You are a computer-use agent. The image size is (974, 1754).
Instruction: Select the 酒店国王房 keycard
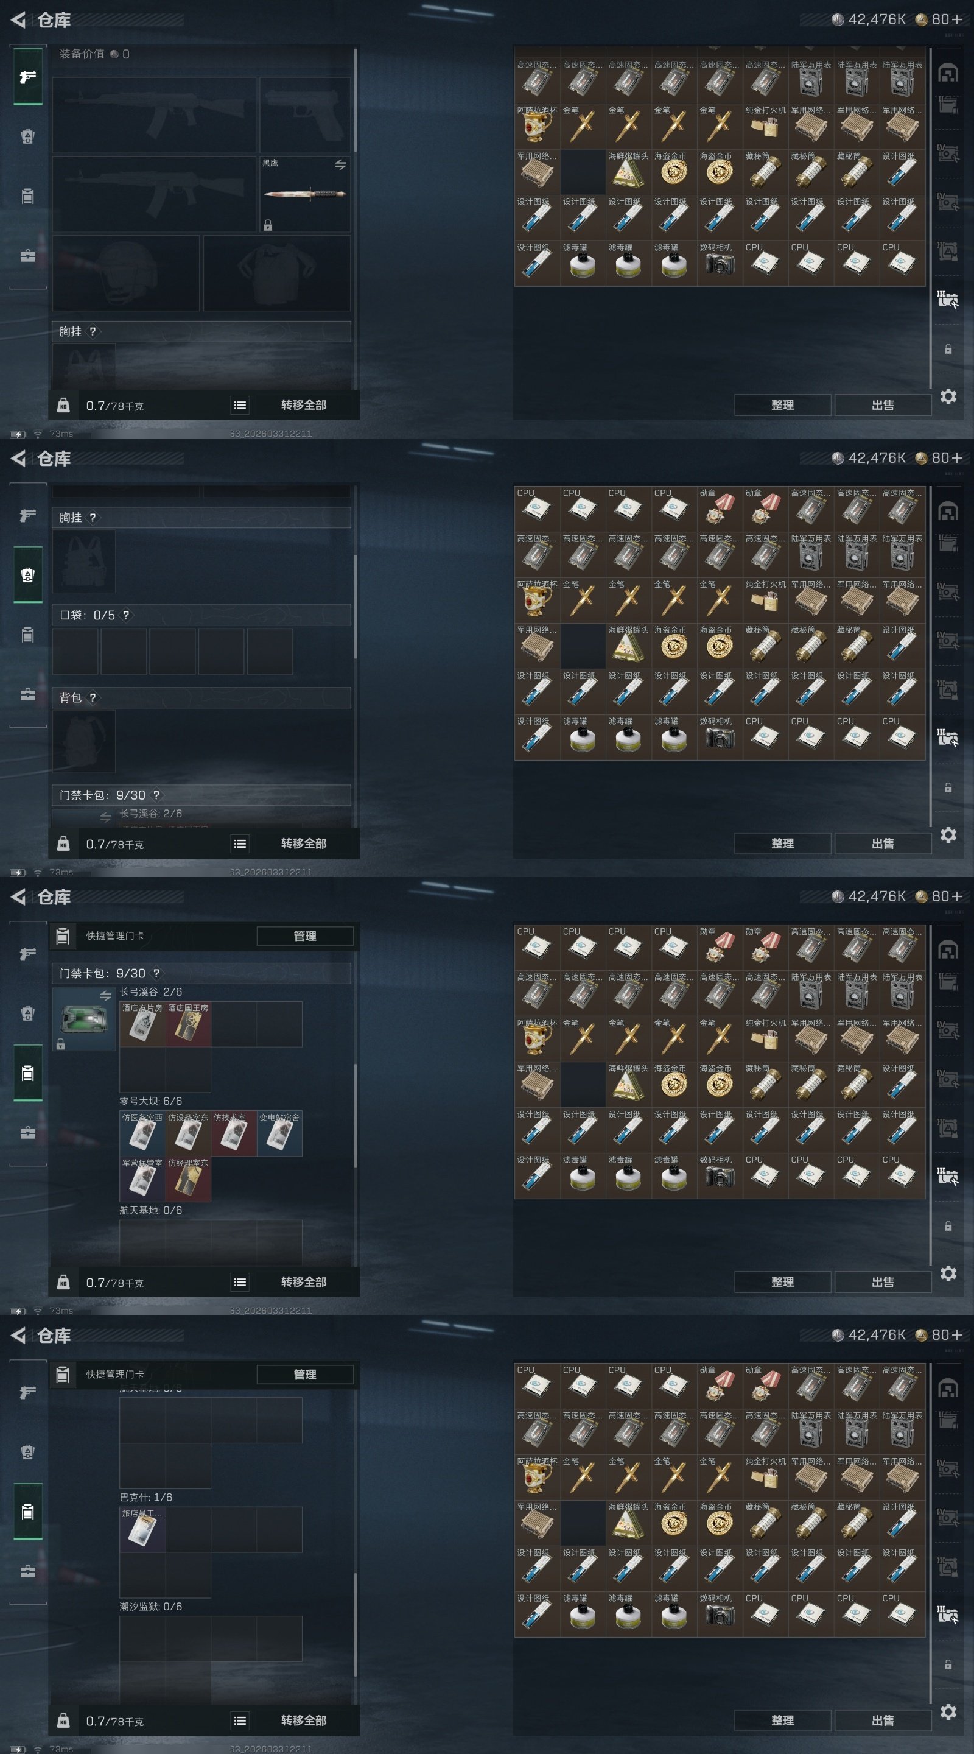(188, 1024)
